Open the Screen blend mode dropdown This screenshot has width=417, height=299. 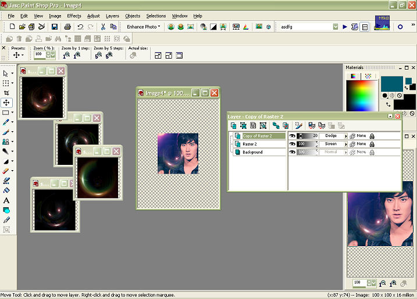point(345,144)
